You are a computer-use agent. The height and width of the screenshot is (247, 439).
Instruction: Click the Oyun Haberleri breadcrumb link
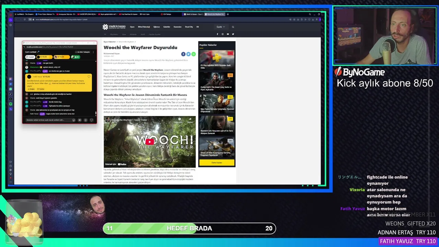click(110, 42)
